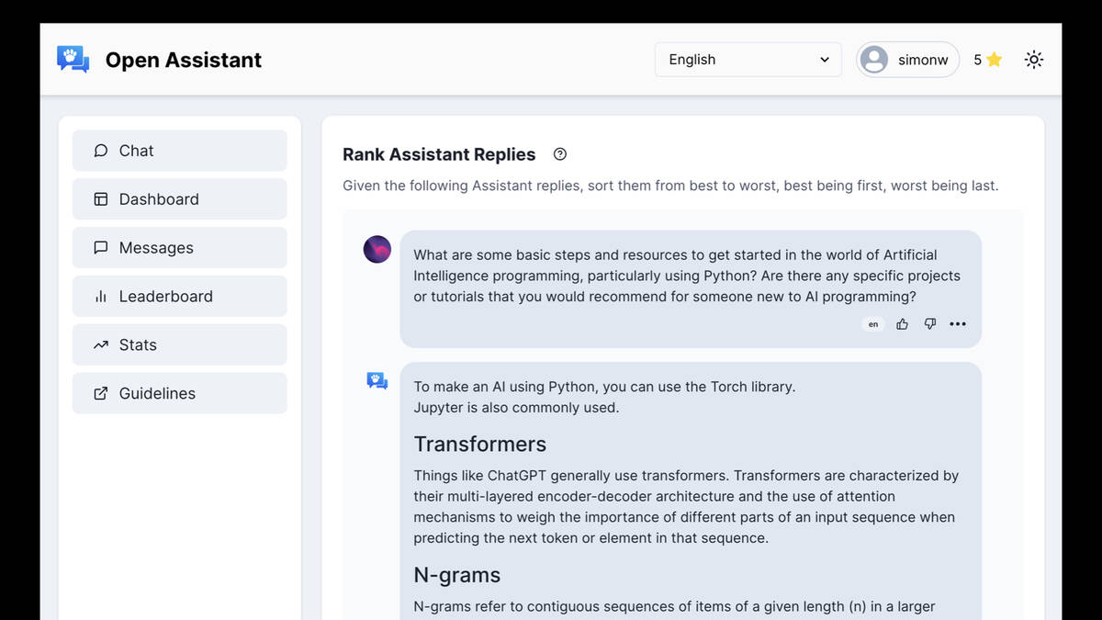Open the Dashboard sidebar item
Screen dimensions: 1102x620
click(180, 199)
